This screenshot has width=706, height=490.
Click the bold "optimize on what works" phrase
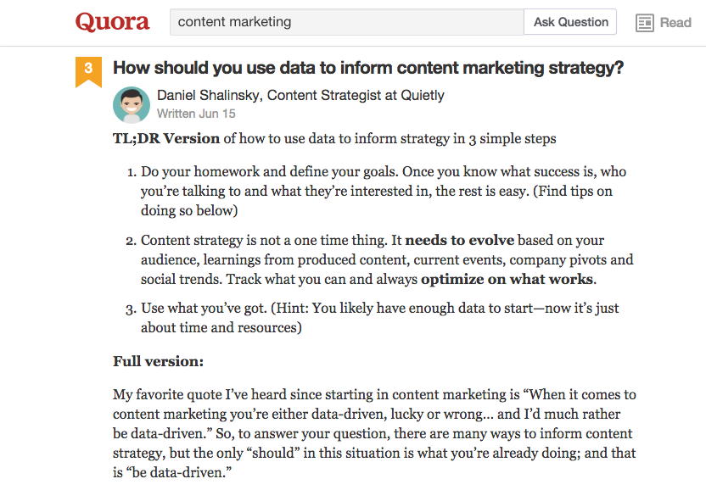[x=507, y=279]
